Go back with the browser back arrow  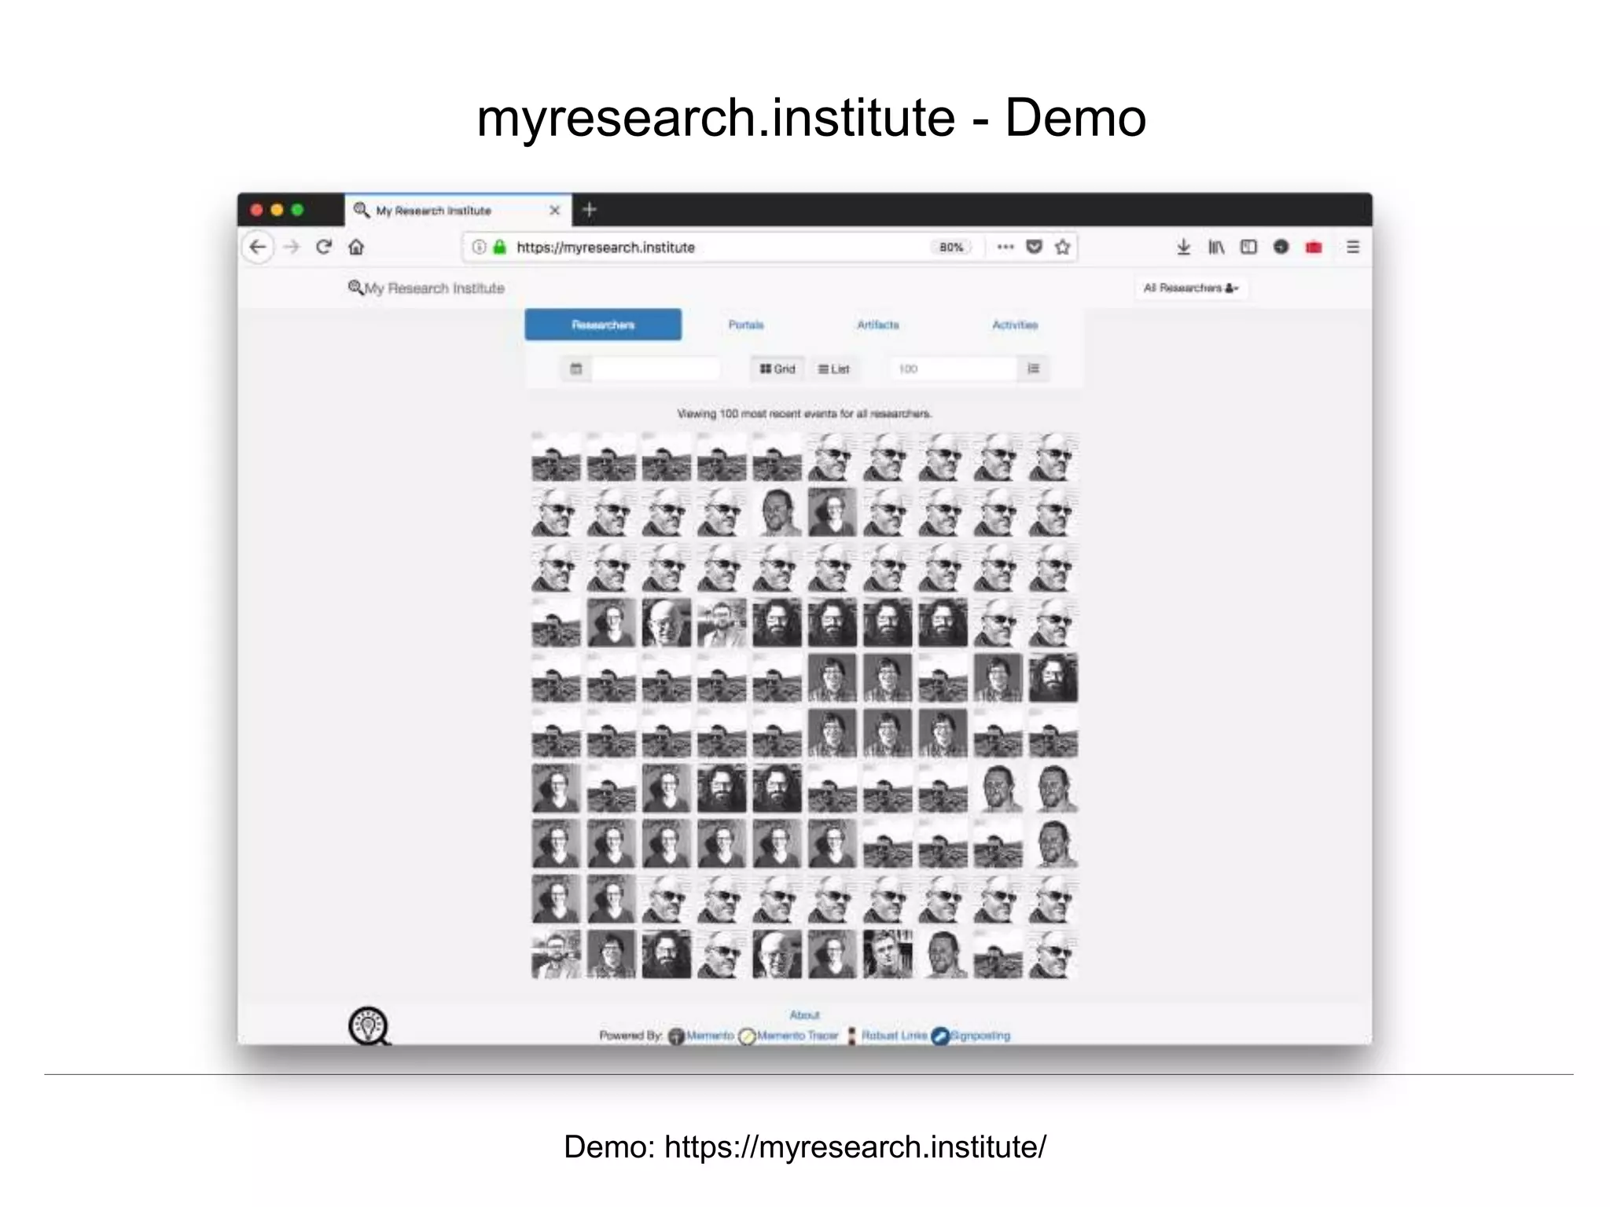(x=258, y=248)
